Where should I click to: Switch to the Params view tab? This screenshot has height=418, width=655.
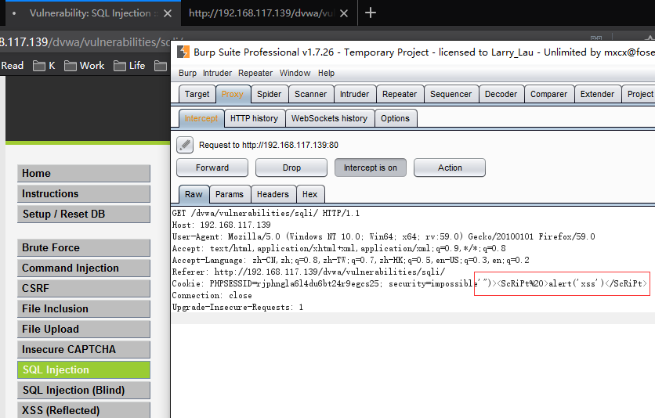(230, 194)
